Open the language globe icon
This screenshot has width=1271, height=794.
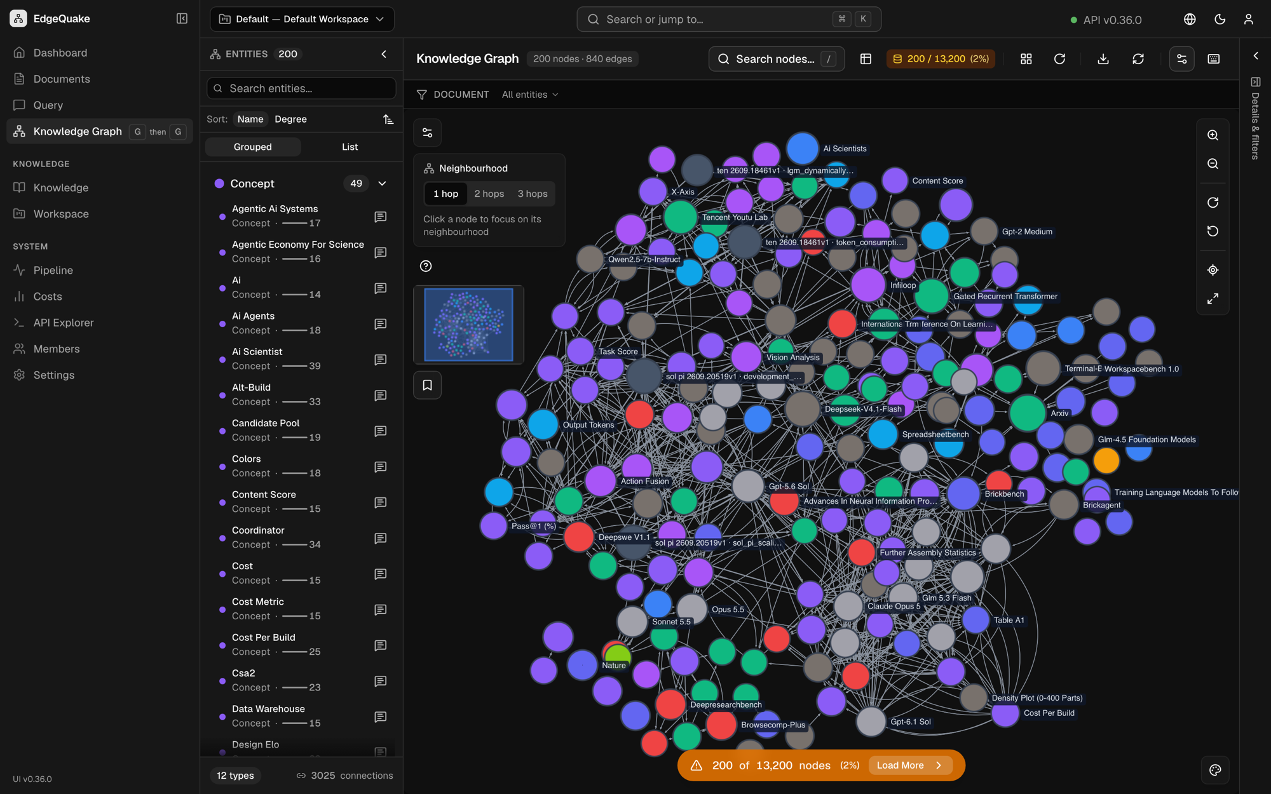[1190, 19]
